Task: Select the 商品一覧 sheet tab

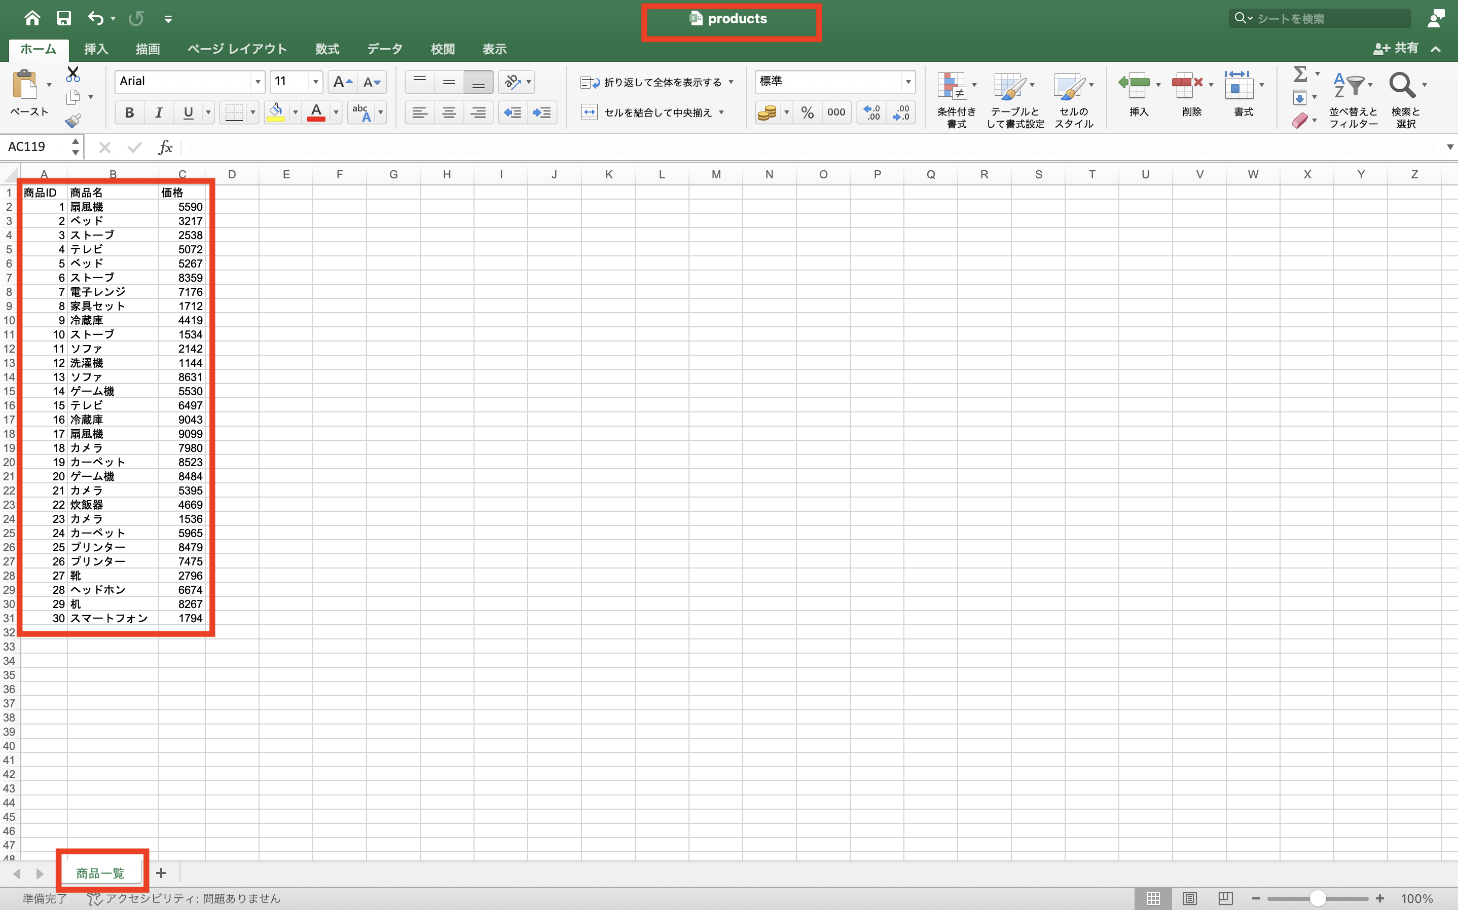Action: [x=100, y=873]
